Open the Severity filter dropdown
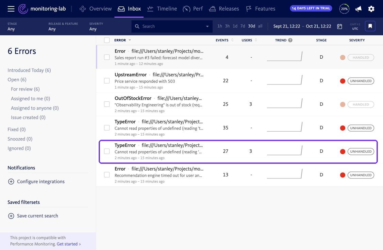 96,26
